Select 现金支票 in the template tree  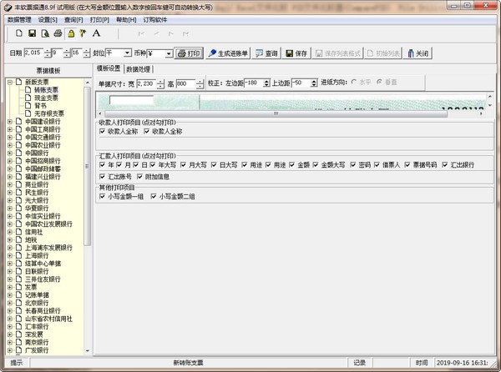46,98
